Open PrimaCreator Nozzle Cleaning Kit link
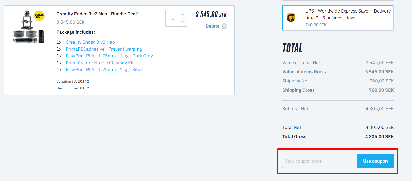 click(x=100, y=63)
